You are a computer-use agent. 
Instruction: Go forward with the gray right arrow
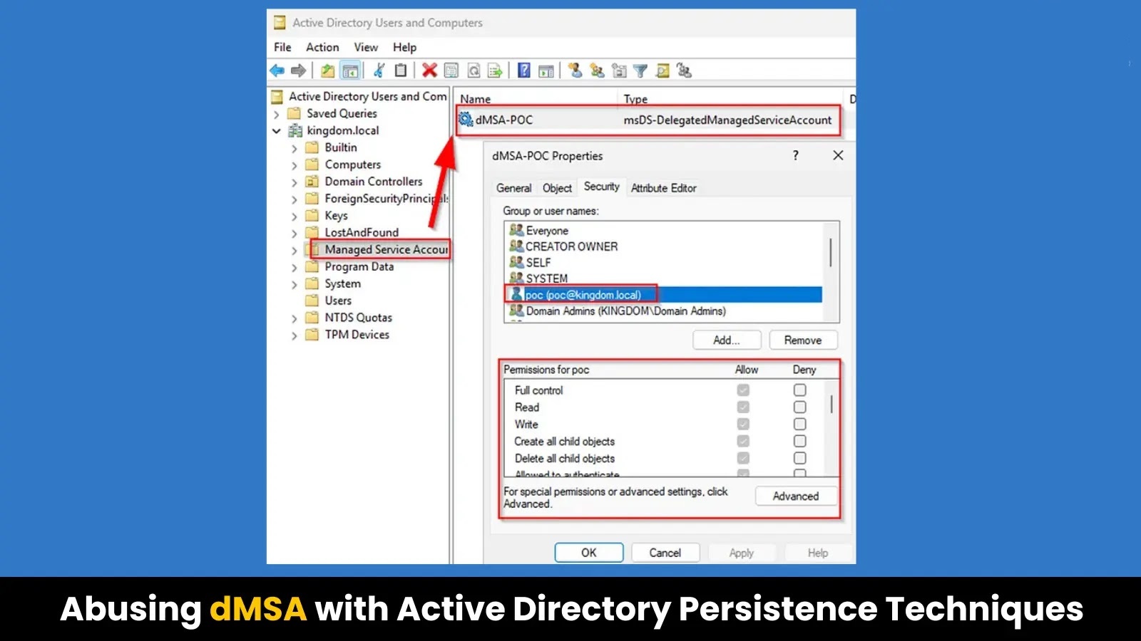click(x=298, y=70)
